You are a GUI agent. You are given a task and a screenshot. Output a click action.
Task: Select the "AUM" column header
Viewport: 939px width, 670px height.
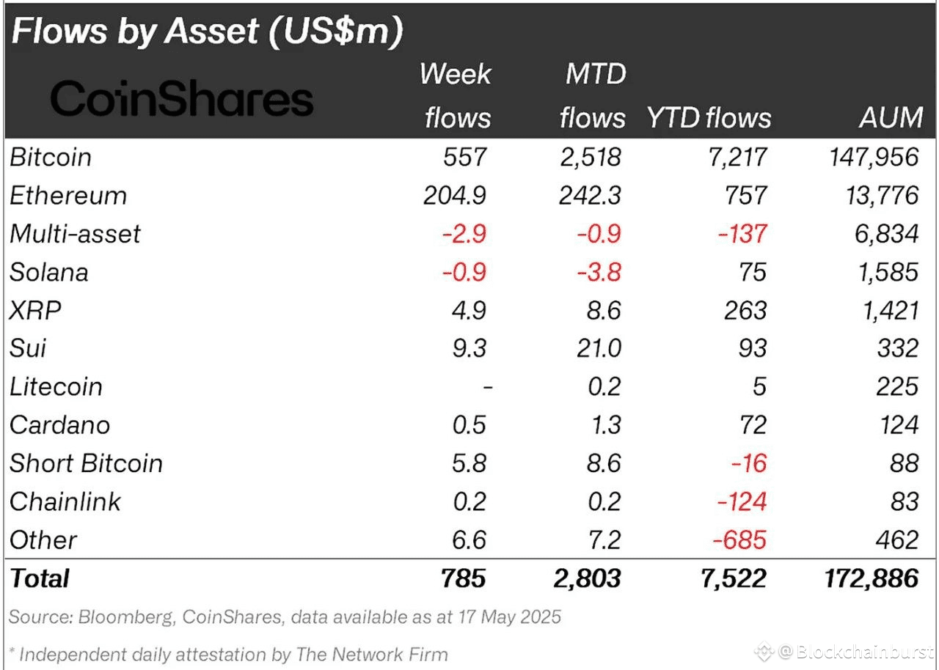(891, 118)
